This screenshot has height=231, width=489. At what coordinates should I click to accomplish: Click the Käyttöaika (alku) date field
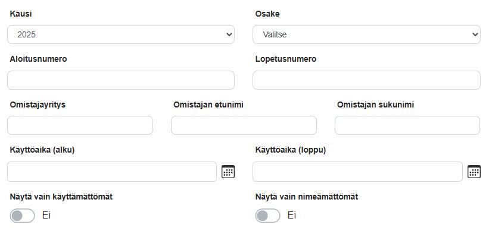pos(112,172)
